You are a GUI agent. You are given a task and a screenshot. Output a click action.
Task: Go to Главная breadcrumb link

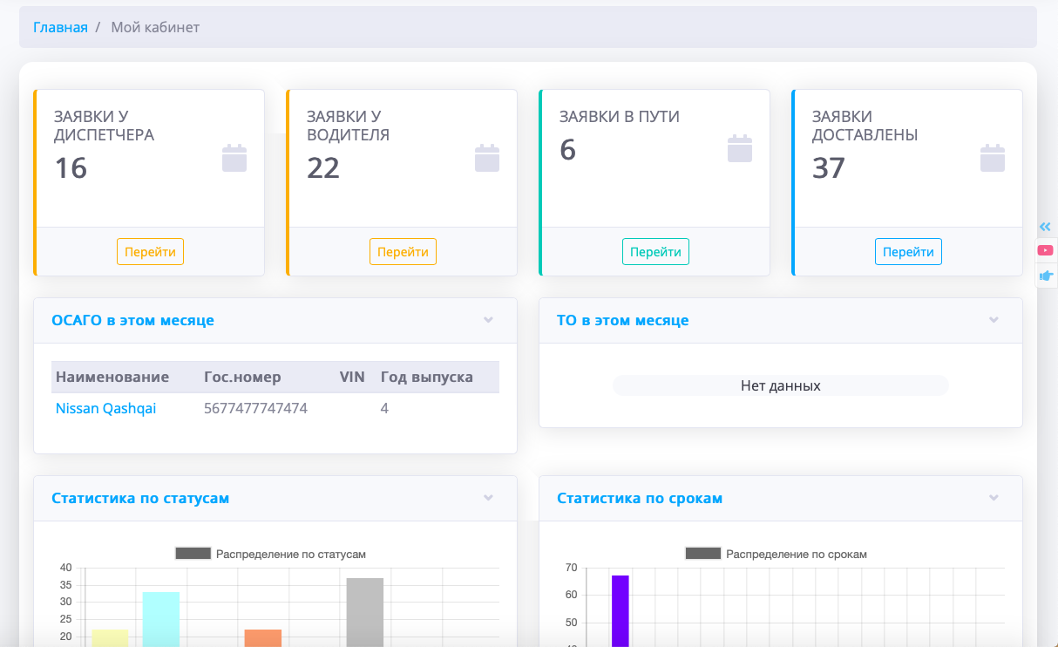tap(60, 27)
